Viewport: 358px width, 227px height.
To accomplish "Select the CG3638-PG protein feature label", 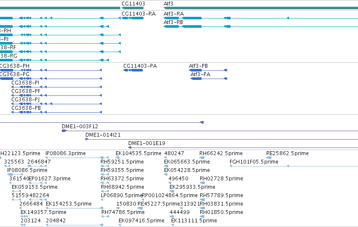I will pos(15,74).
